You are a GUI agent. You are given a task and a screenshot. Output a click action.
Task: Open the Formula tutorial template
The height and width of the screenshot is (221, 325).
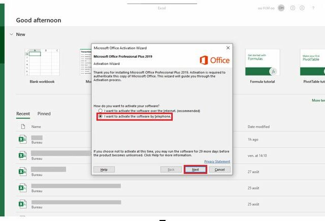(262, 62)
